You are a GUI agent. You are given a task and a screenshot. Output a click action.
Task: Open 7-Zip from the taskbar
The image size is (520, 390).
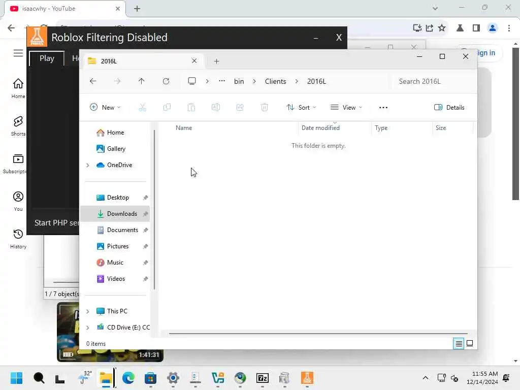pos(263,378)
